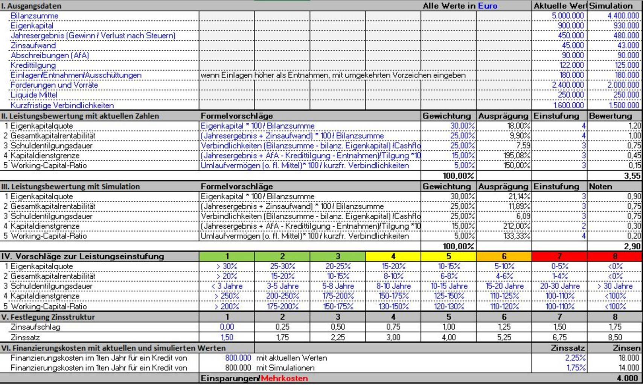Click the 'Alle Werte in Euro' currency label

tap(460, 6)
